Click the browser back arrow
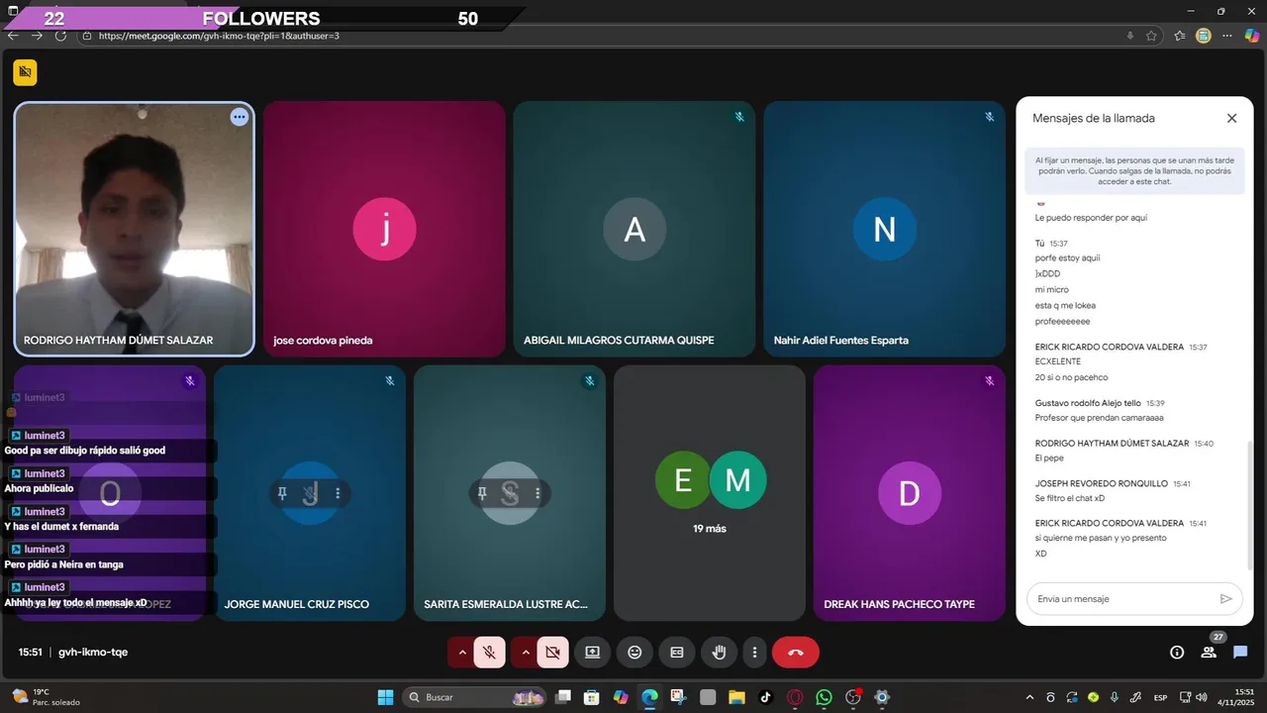Screen dimensions: 1267x713 point(13,36)
